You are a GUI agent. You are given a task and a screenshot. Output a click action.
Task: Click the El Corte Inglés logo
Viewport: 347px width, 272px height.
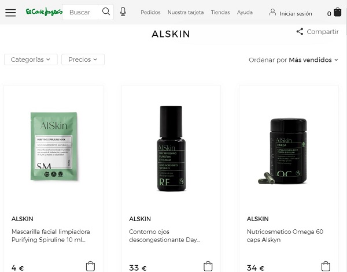44,12
